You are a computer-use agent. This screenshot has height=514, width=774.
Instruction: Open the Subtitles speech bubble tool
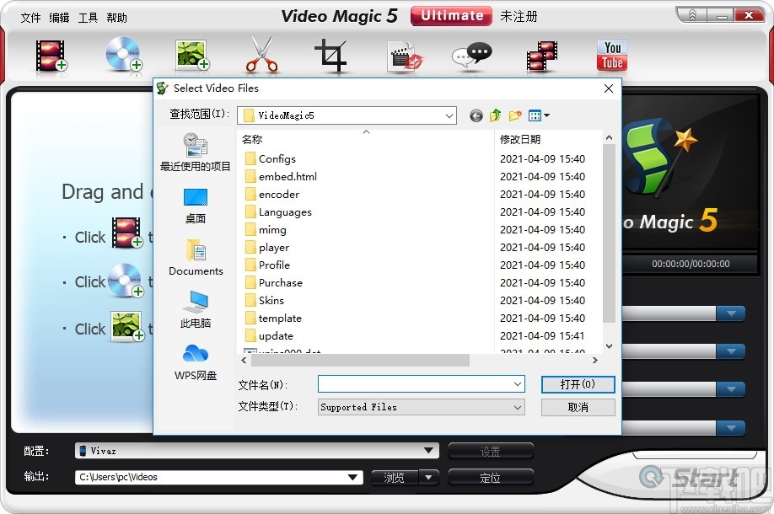tap(470, 56)
